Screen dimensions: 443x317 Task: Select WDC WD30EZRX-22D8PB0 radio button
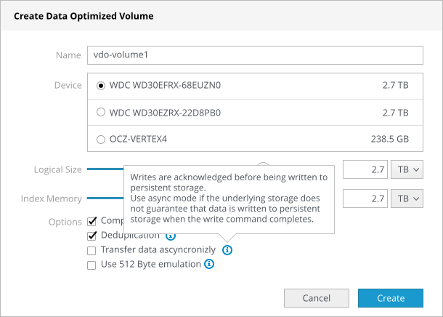(x=101, y=112)
